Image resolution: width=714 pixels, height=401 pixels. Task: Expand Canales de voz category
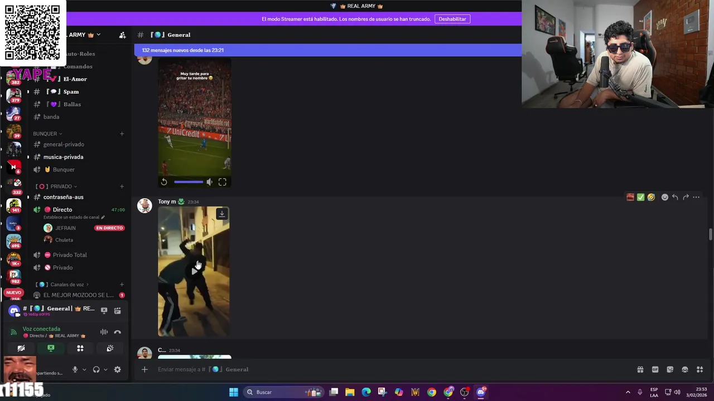pos(62,285)
